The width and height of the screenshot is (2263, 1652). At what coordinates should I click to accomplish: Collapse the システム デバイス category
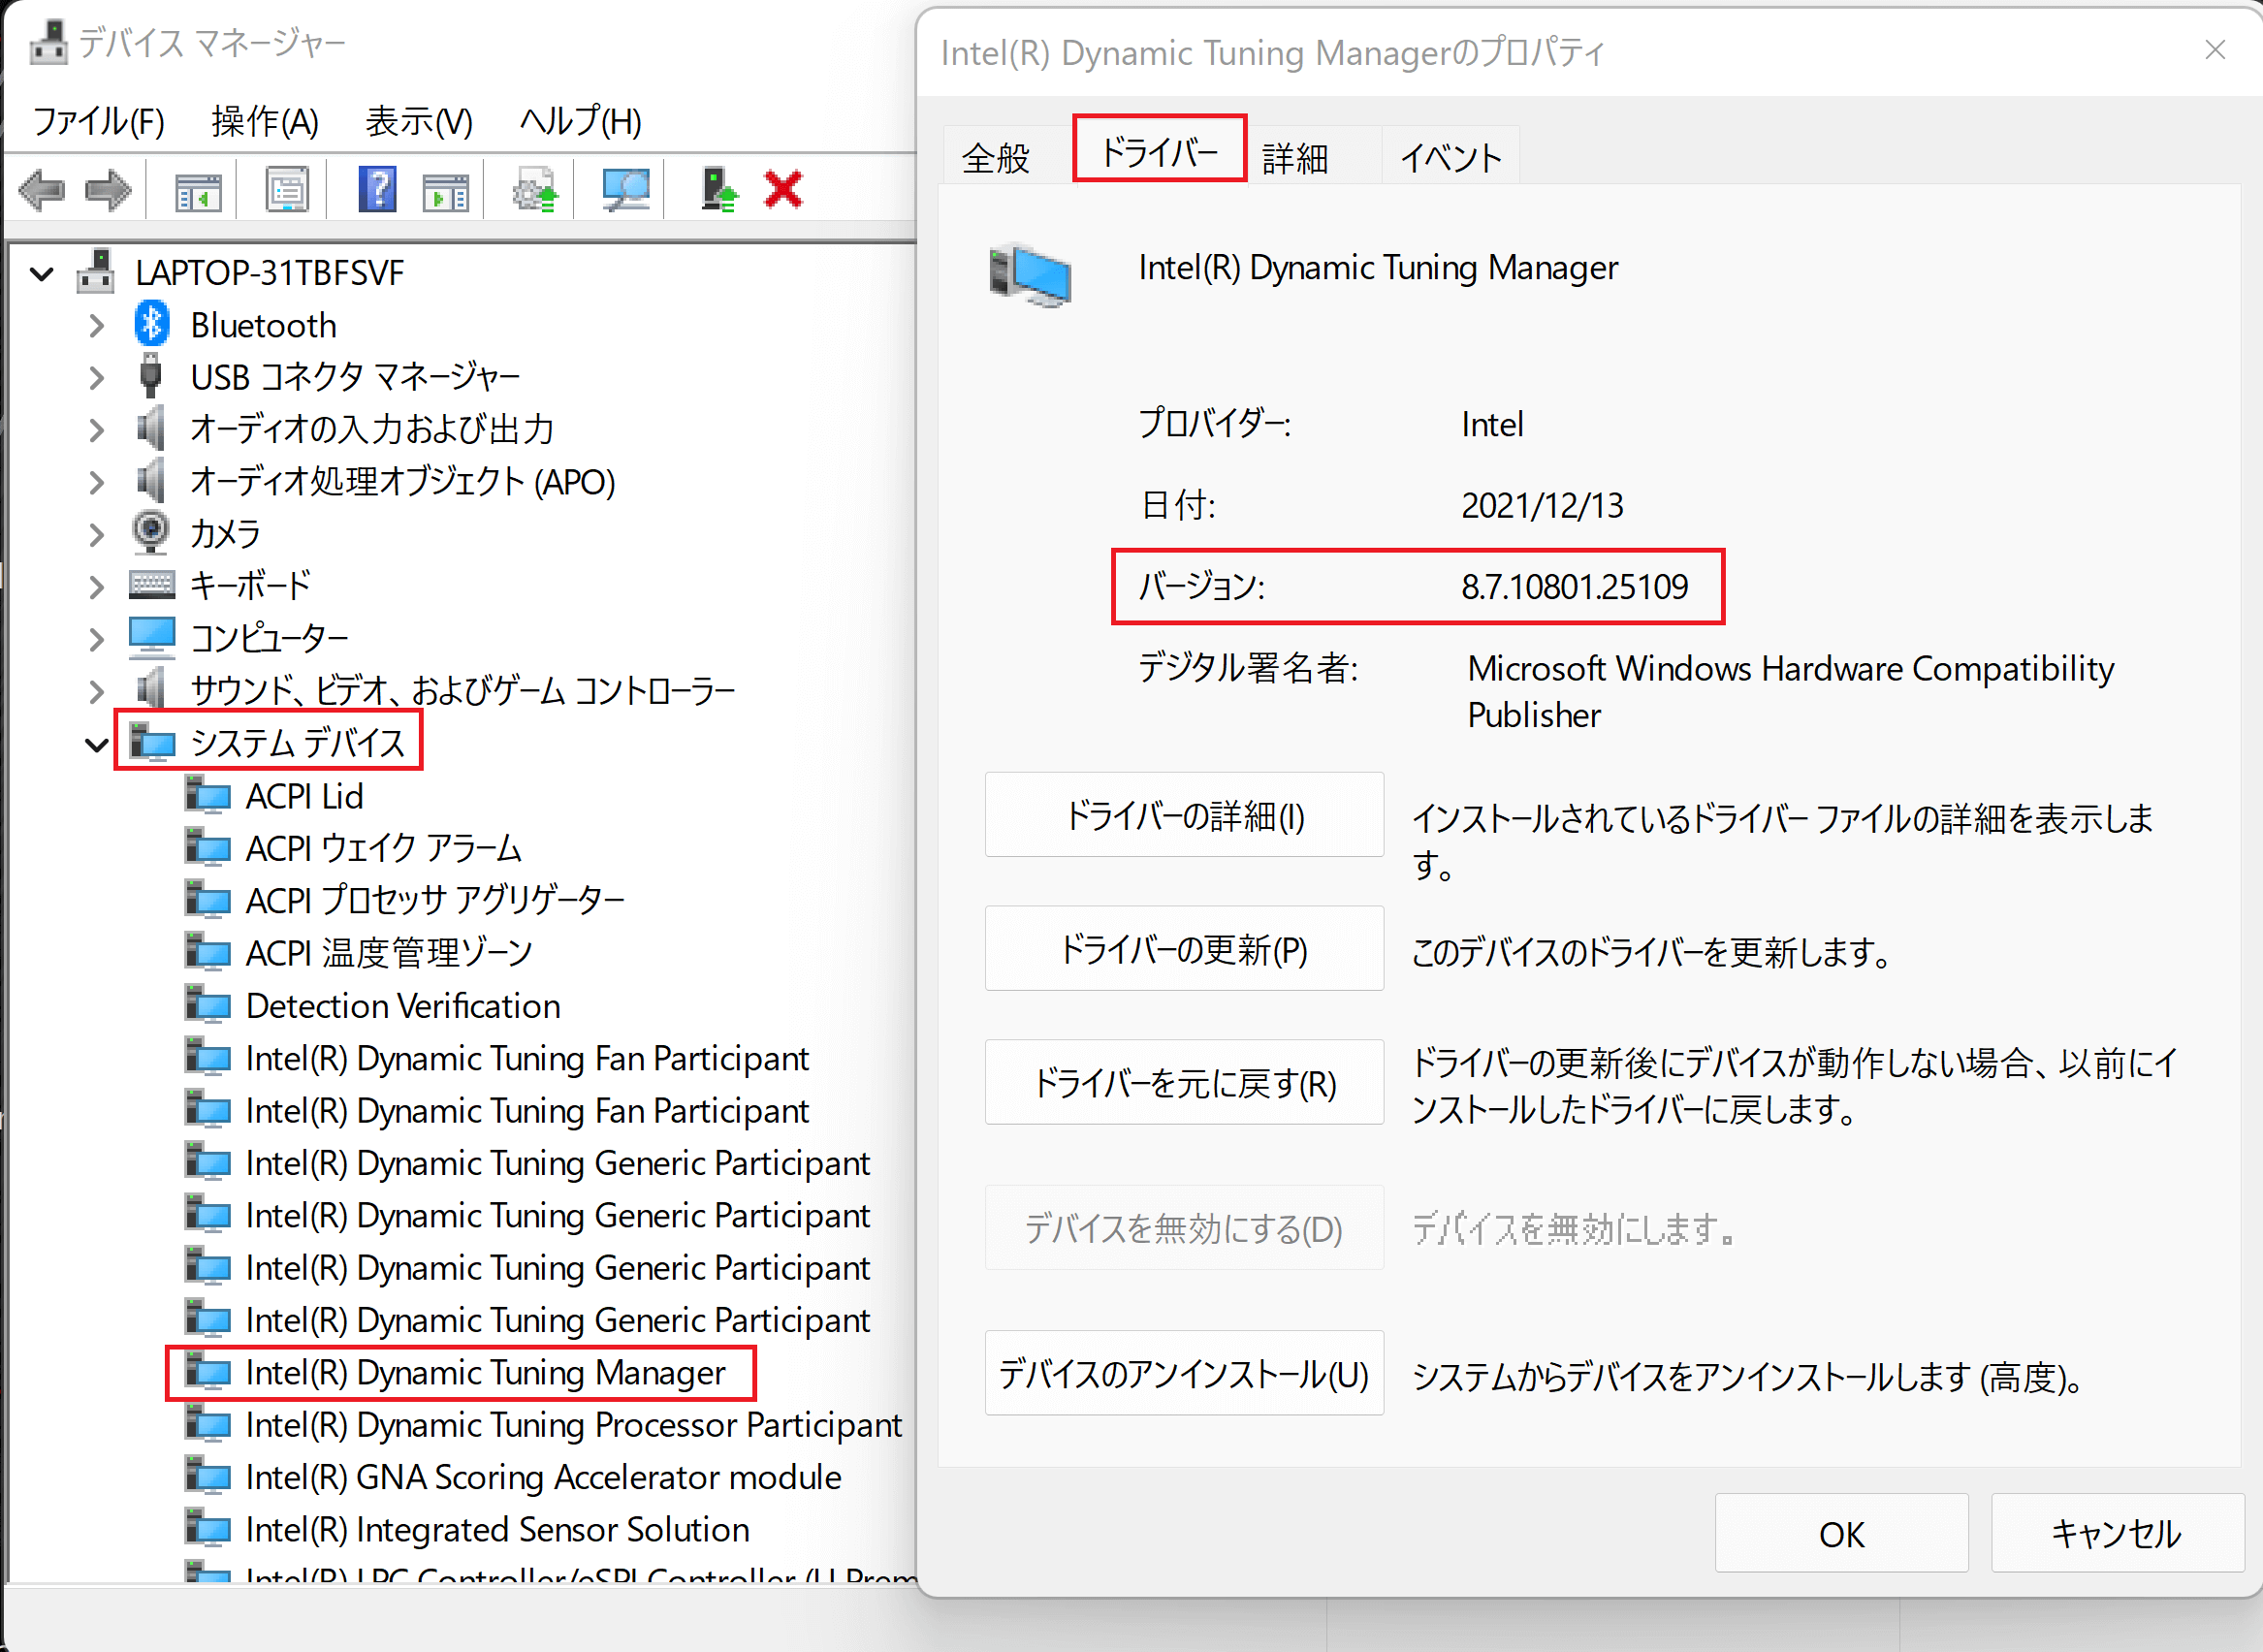pos(96,745)
